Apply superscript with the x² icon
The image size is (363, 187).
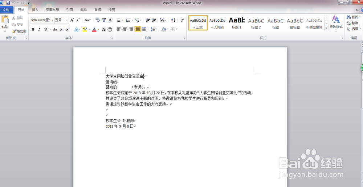68,30
